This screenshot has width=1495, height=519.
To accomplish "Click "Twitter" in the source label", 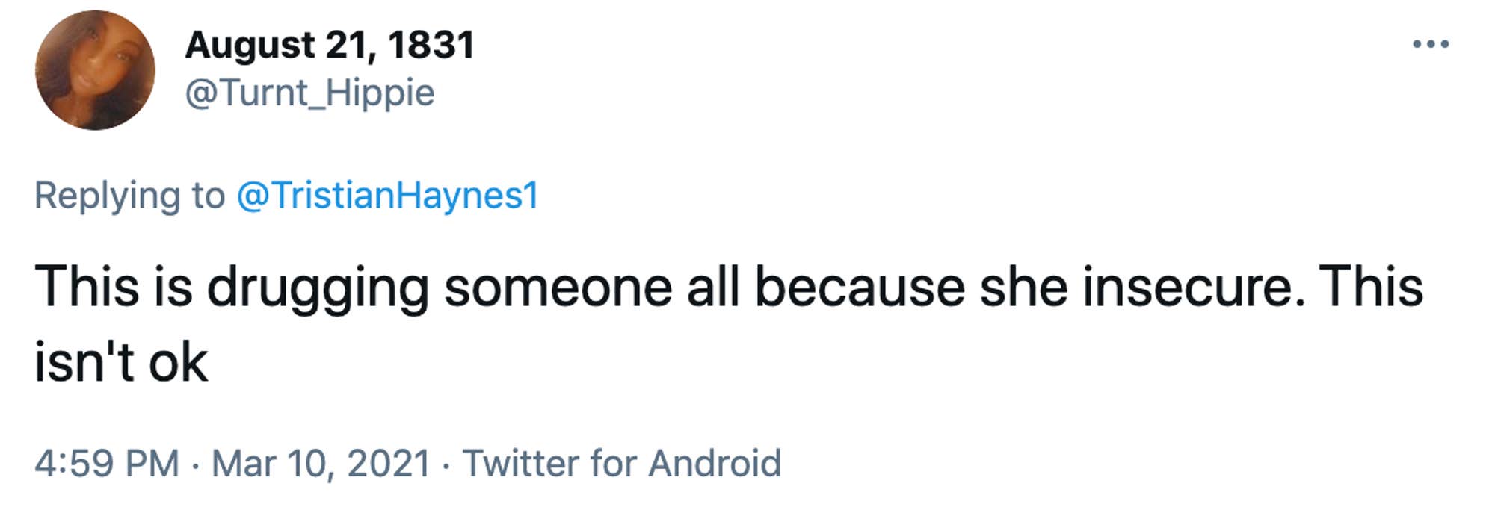I will pos(520,463).
